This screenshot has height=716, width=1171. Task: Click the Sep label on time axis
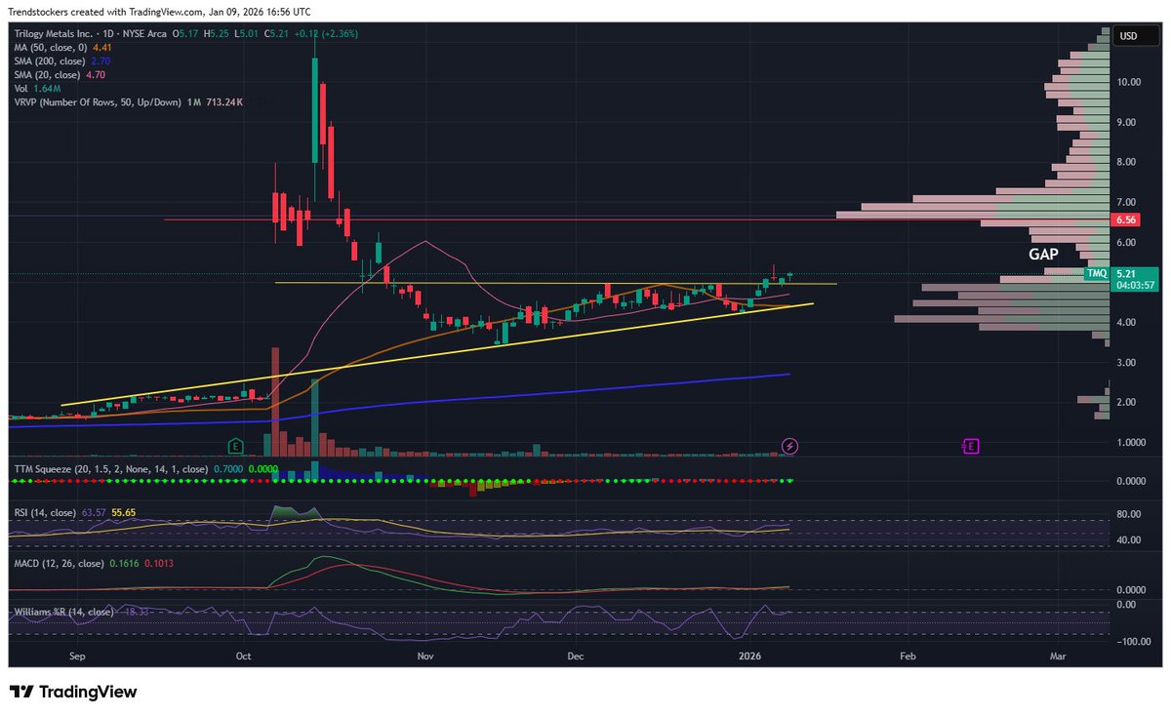77,658
